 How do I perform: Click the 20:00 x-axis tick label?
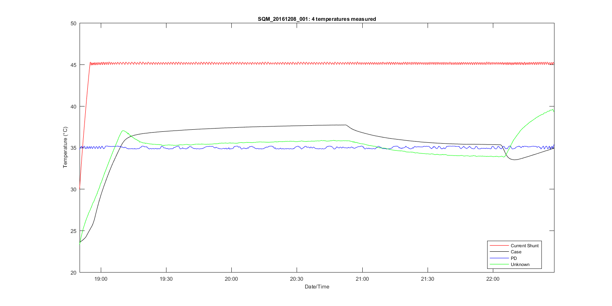pos(231,279)
